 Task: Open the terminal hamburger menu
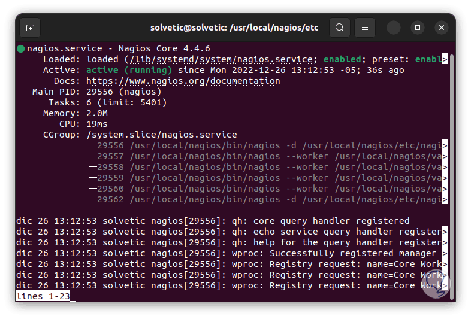365,28
